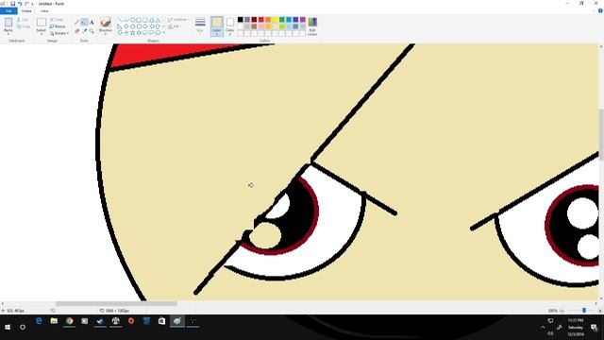This screenshot has width=604, height=340.
Task: Select the Pencil tool
Action: [x=76, y=22]
